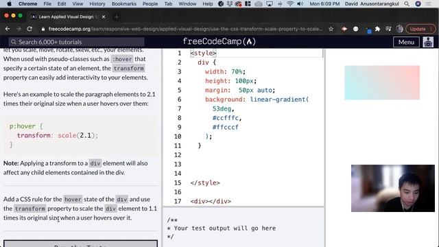
Task: Click the Run the Tests button
Action: point(81,244)
